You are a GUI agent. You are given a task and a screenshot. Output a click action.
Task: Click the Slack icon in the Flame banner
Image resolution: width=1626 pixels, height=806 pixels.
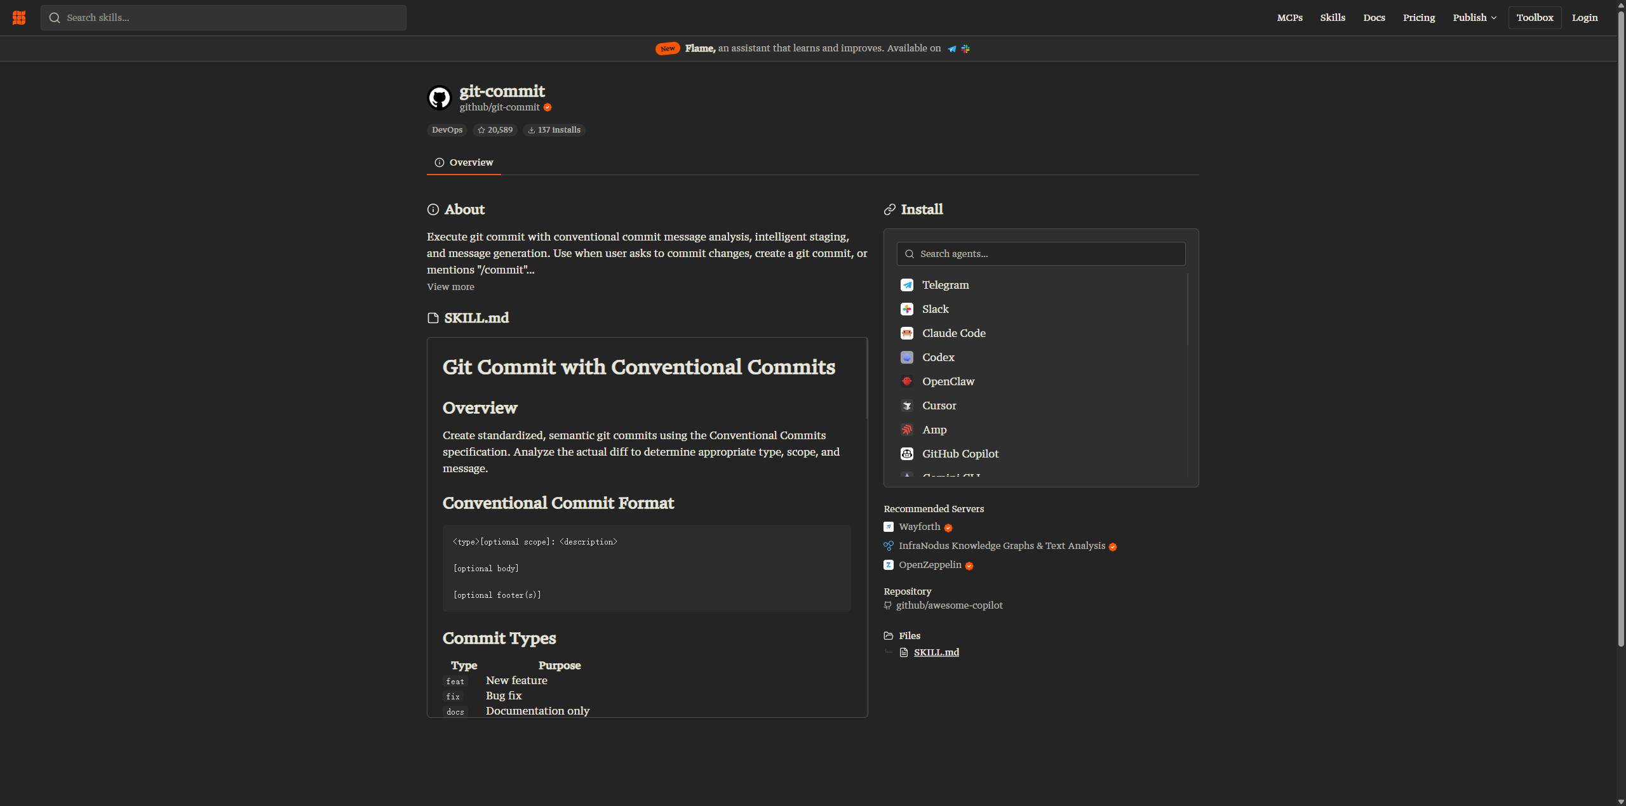point(965,49)
